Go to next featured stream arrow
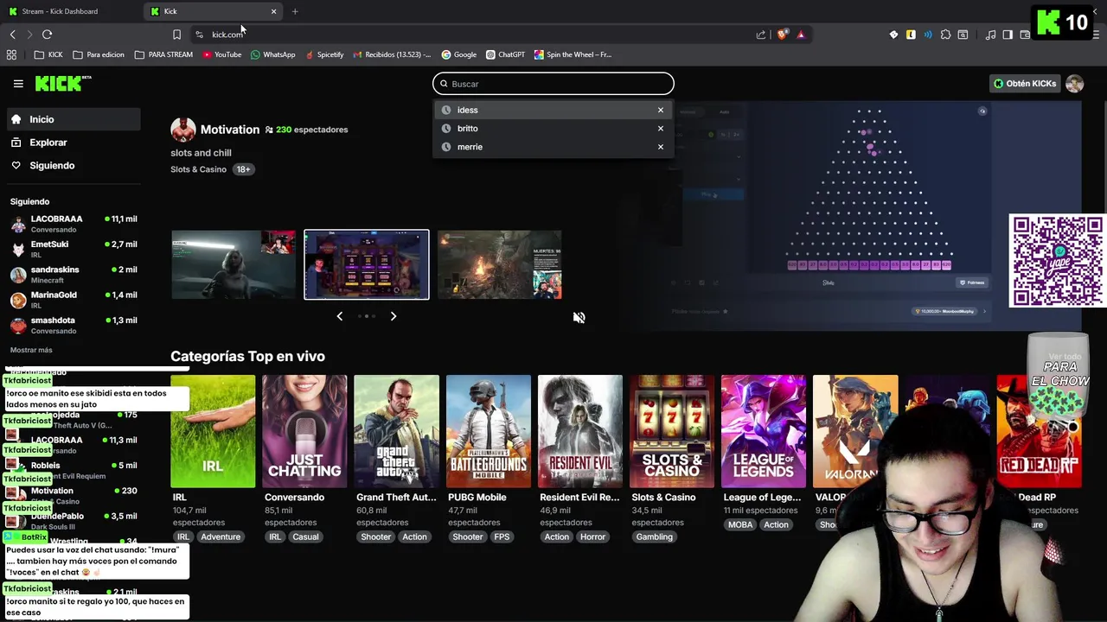1107x622 pixels. coord(394,316)
